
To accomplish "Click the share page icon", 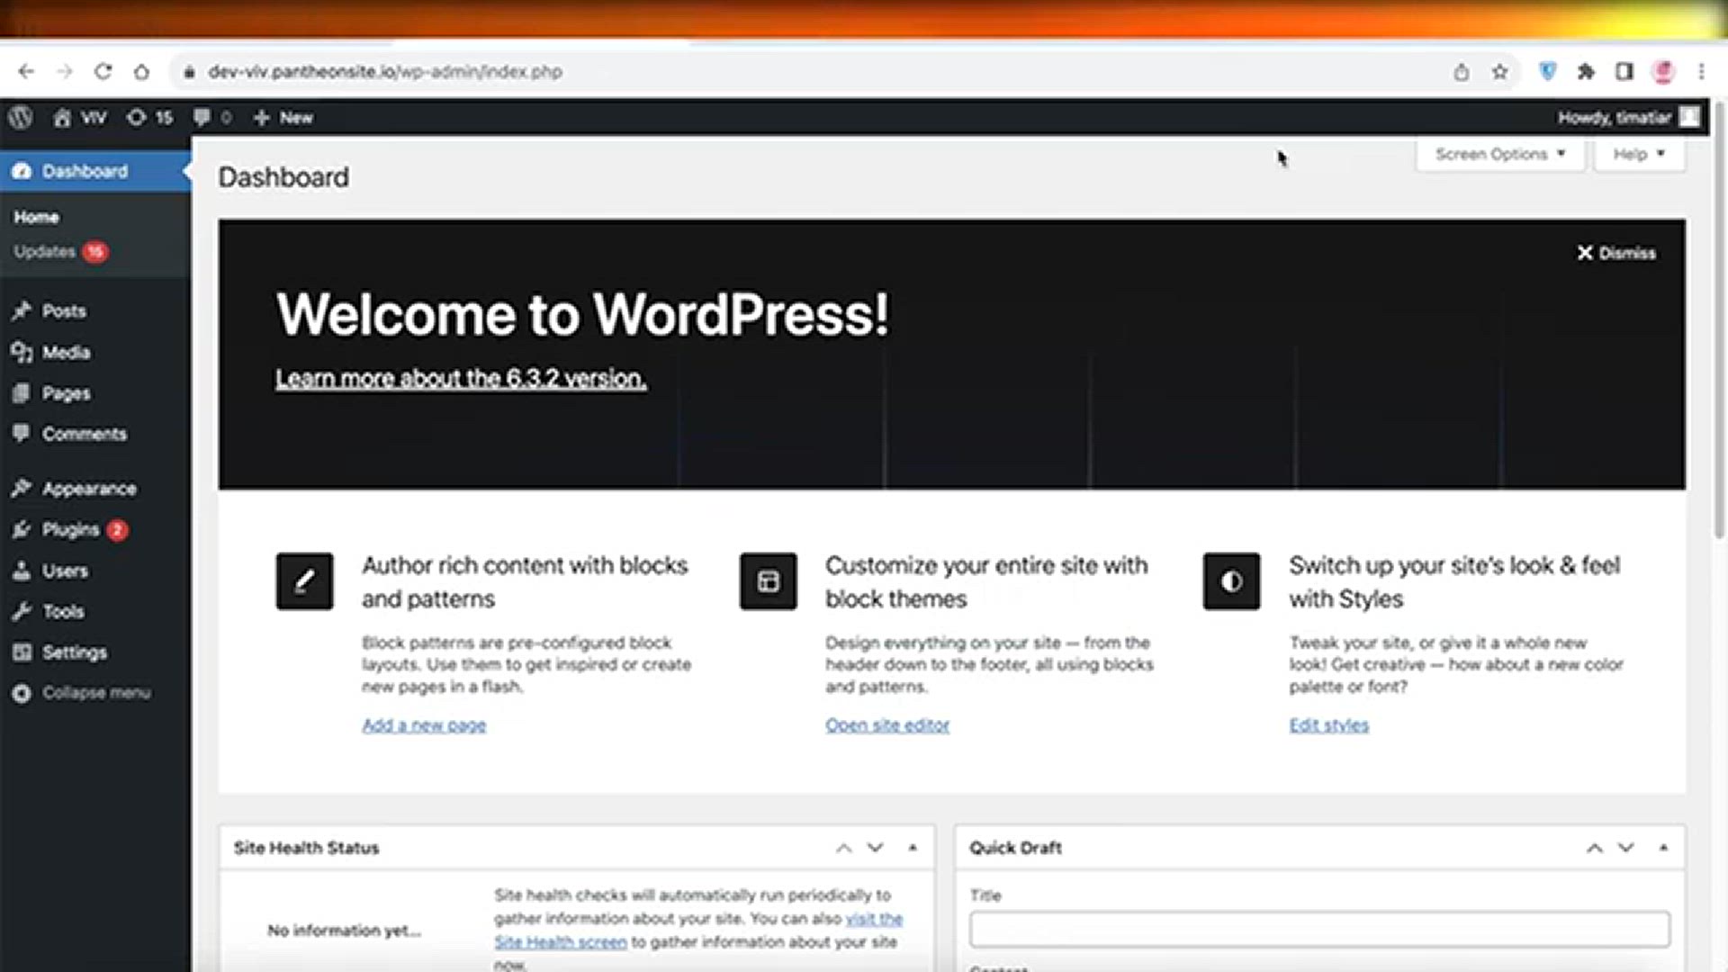I will [x=1461, y=72].
